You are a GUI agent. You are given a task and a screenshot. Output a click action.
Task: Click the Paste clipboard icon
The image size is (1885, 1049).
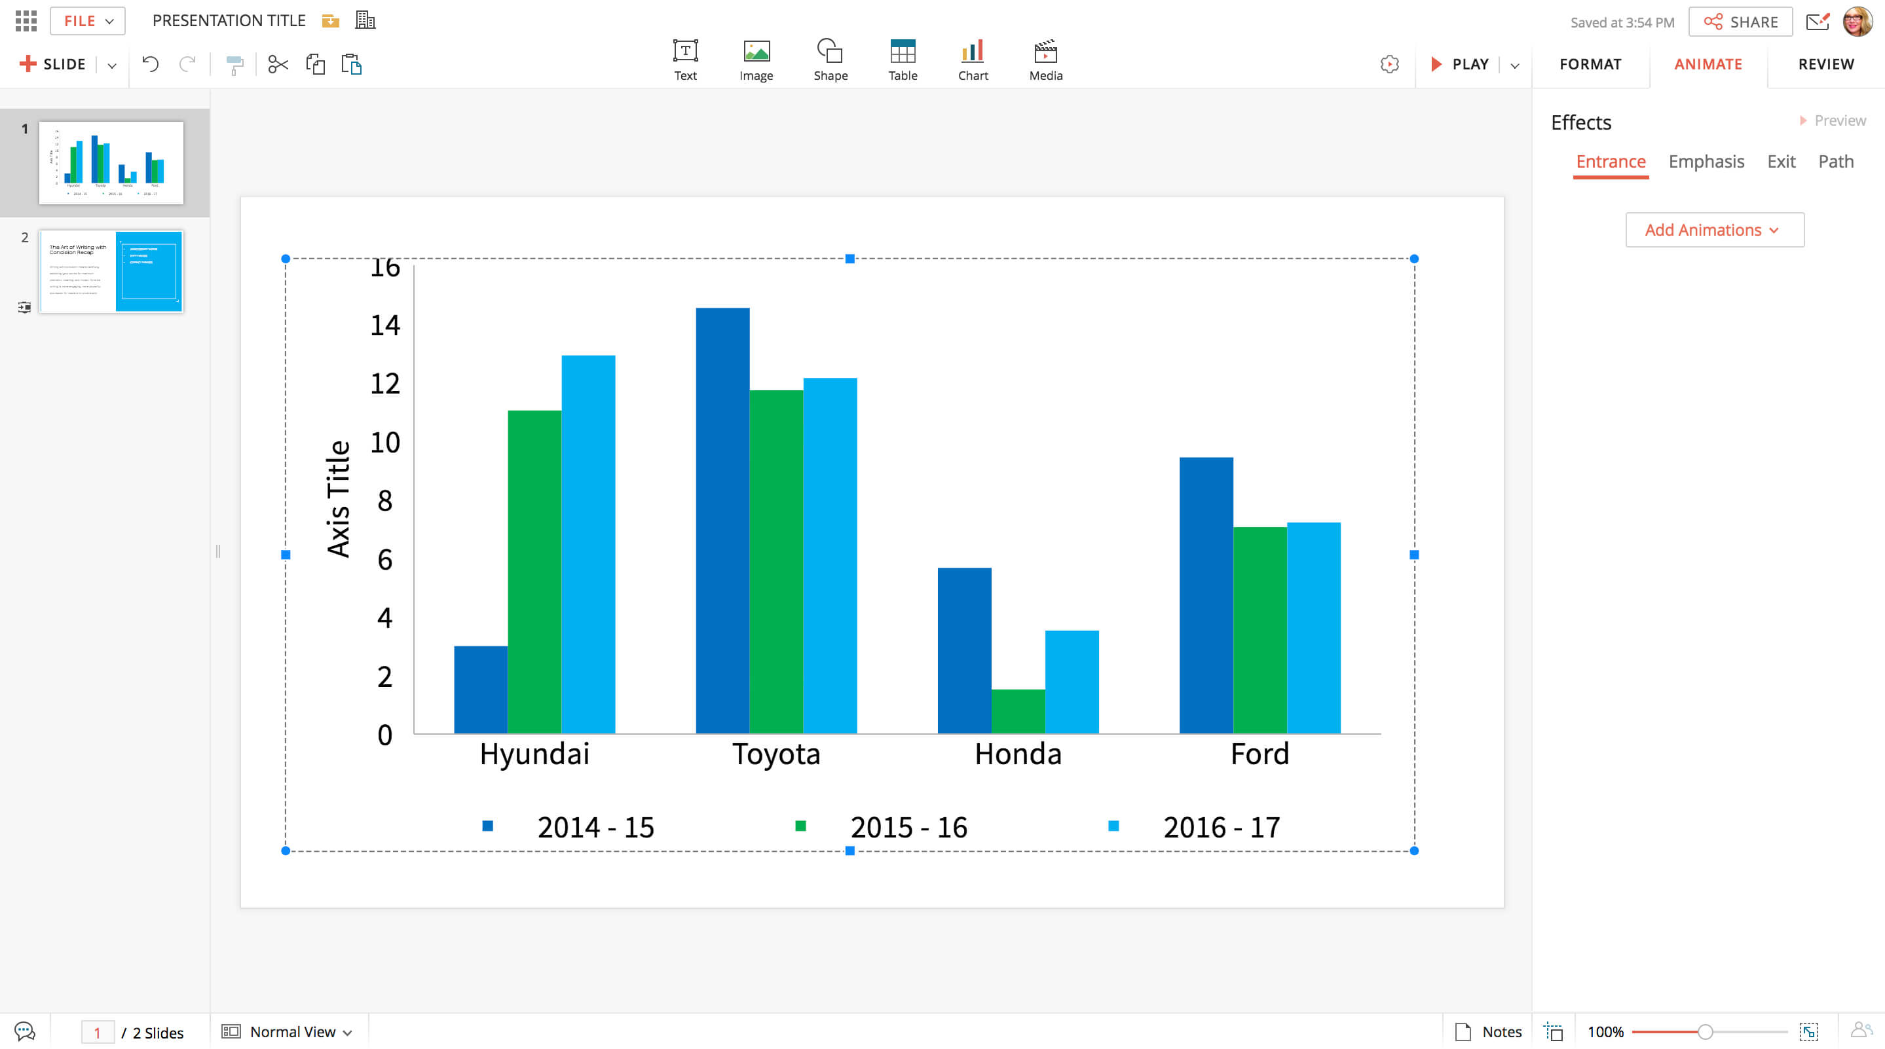[x=351, y=64]
